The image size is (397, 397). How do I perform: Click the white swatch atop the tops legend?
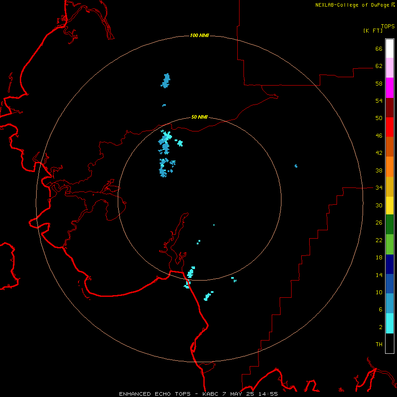click(x=390, y=49)
